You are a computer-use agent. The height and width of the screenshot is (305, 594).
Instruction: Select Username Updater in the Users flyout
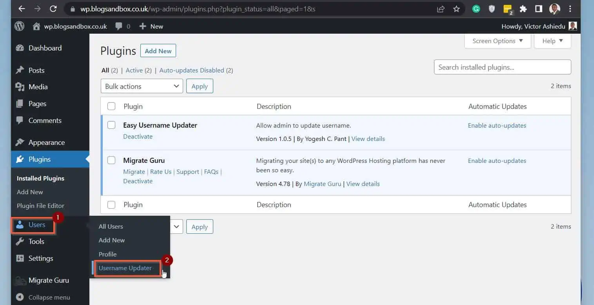click(125, 268)
